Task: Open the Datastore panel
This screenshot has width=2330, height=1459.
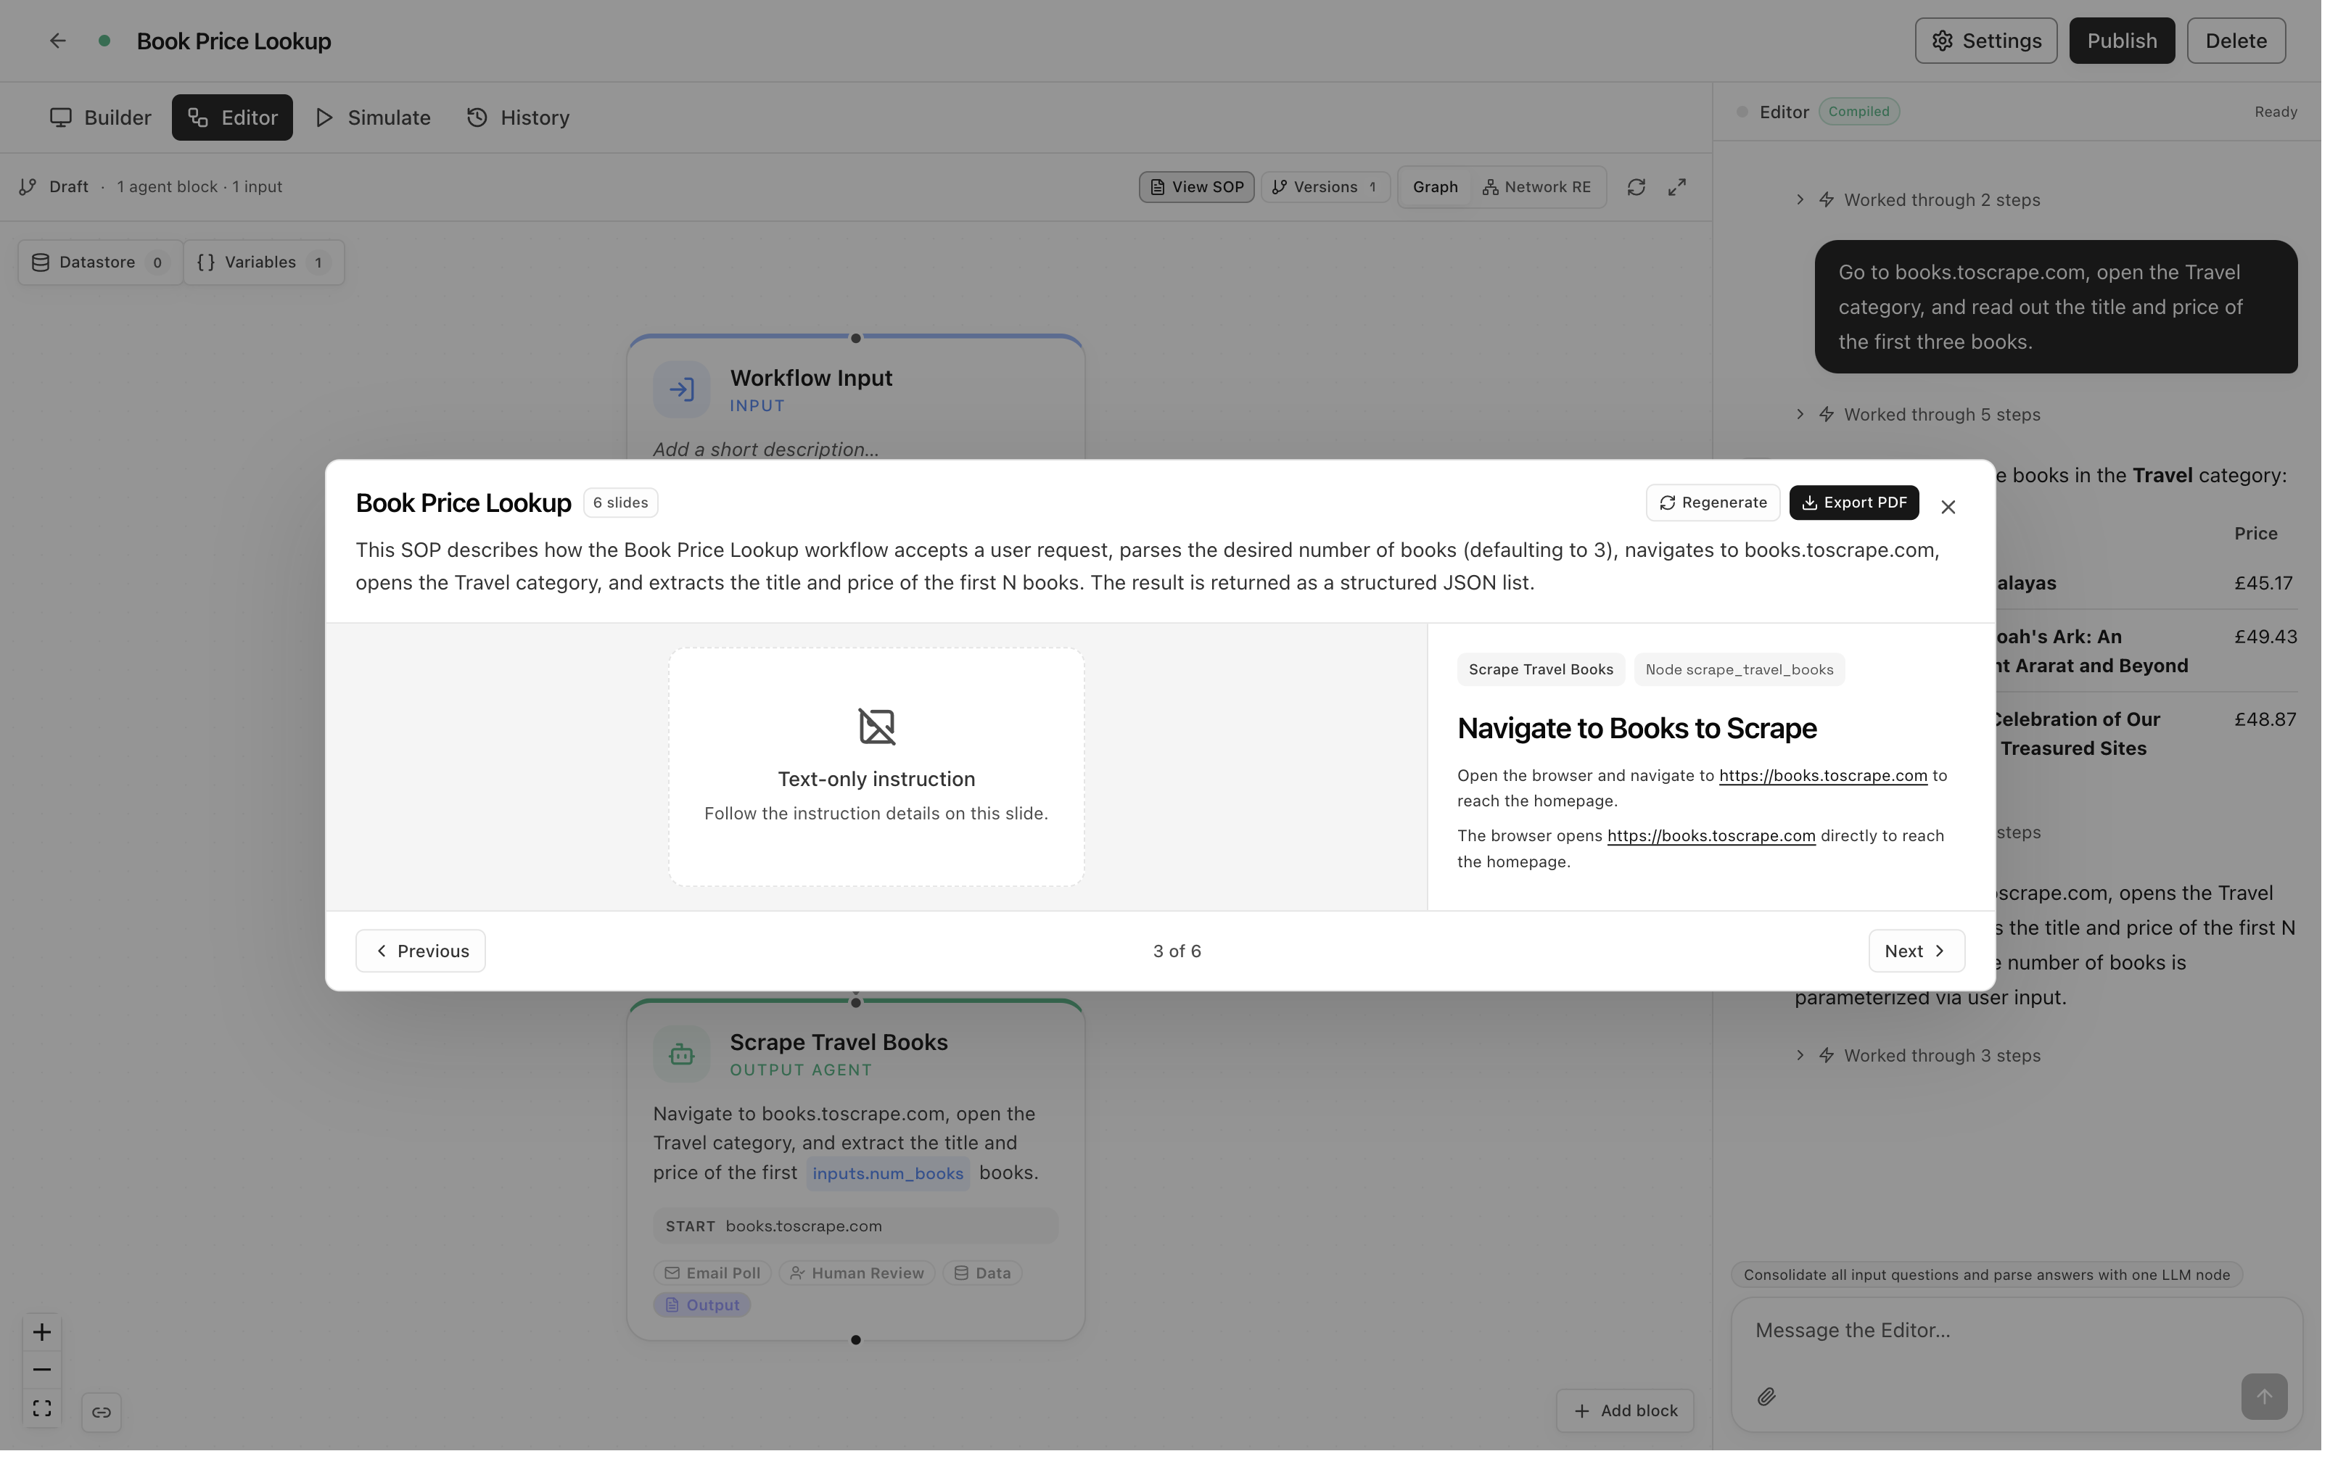Action: pyautogui.click(x=99, y=263)
